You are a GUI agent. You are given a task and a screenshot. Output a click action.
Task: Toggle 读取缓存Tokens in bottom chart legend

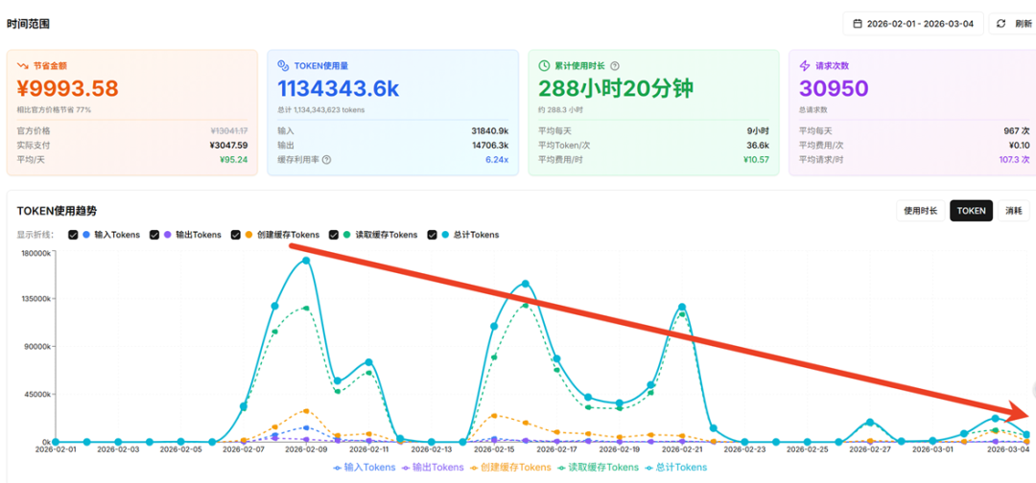[599, 467]
